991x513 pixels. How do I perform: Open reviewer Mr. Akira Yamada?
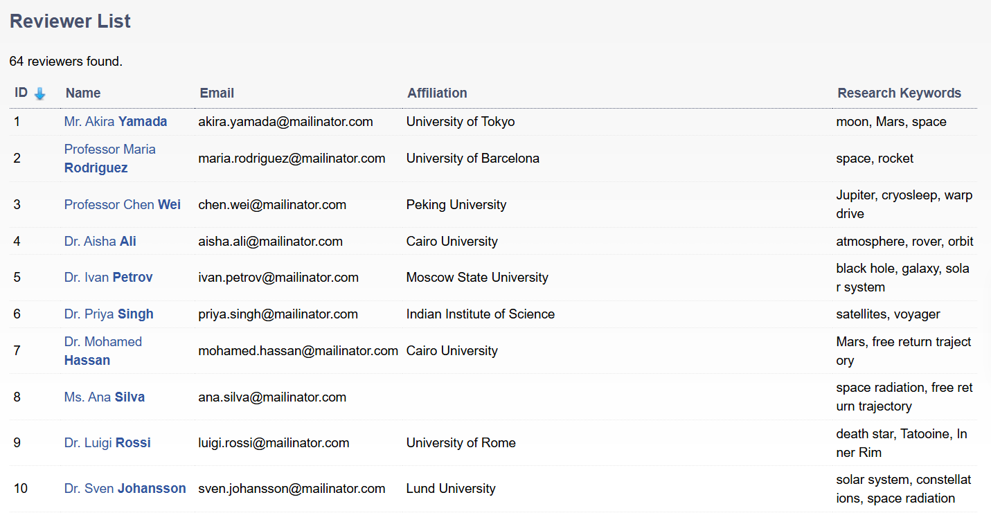[116, 121]
